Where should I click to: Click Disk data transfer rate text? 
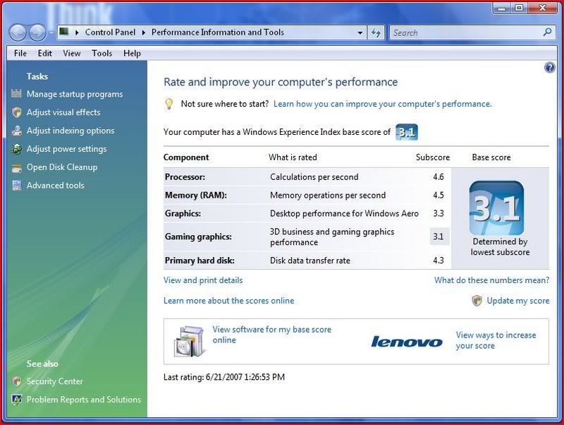pos(310,261)
